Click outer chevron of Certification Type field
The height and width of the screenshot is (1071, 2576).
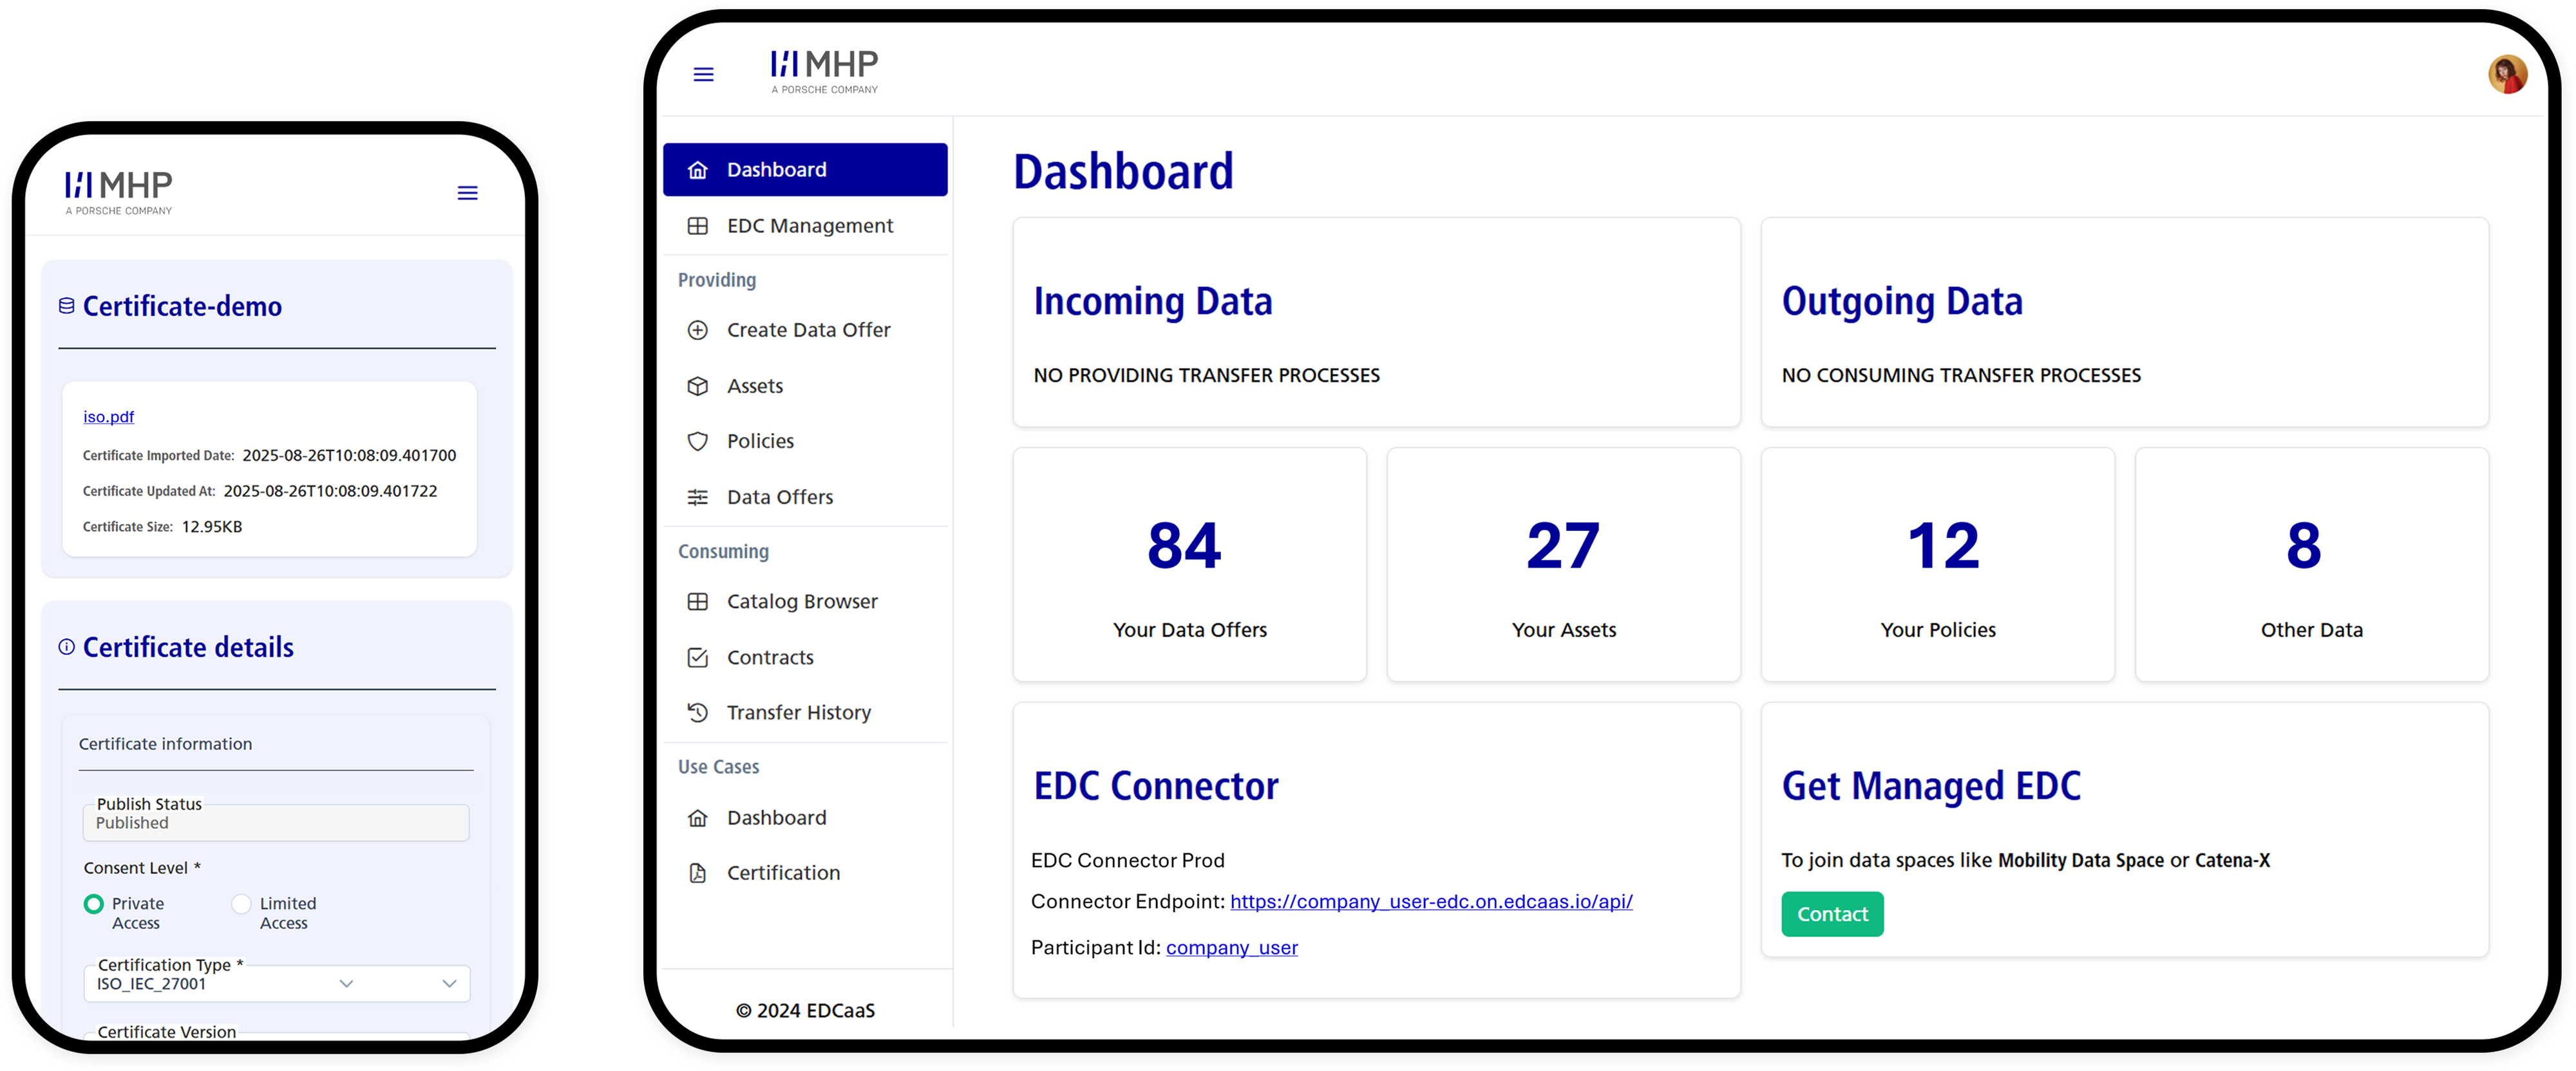click(449, 984)
